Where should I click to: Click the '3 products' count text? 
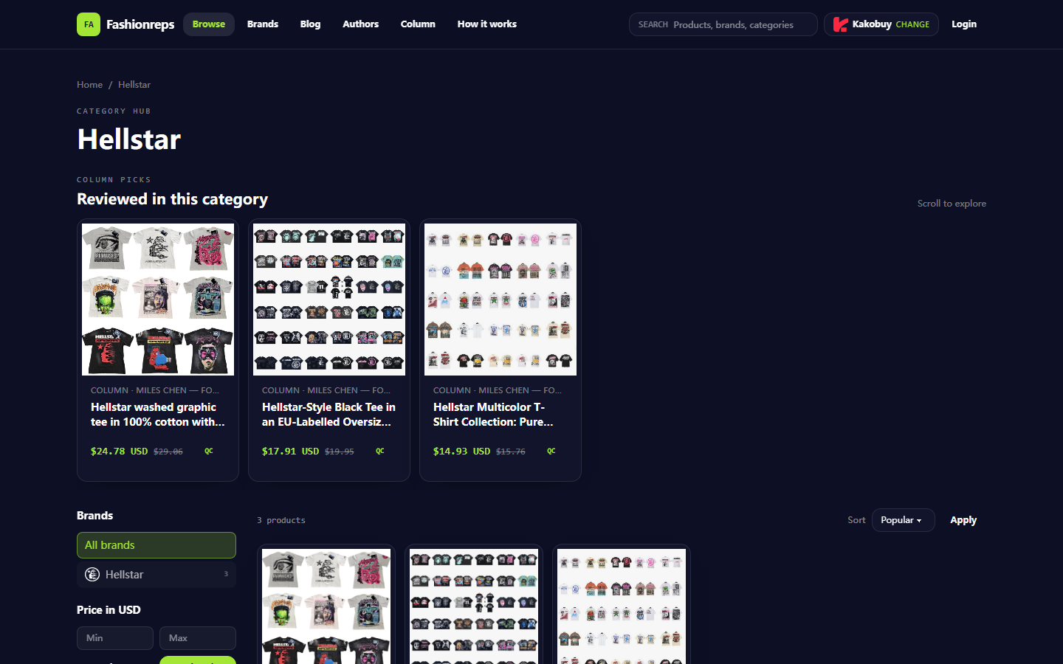pos(281,520)
